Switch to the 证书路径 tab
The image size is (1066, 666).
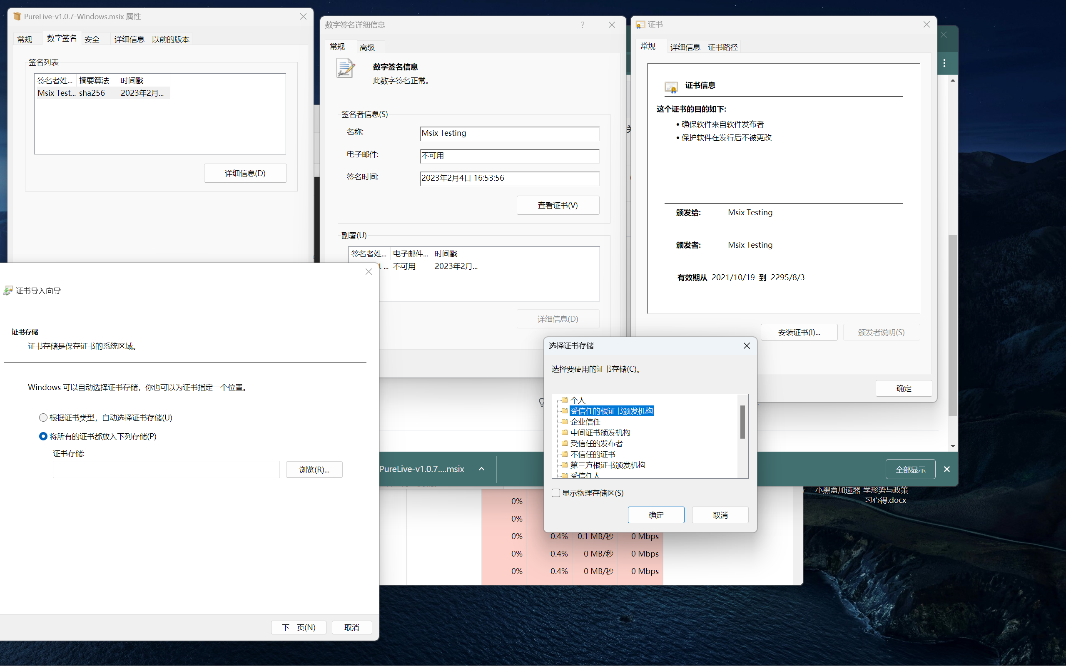[722, 47]
